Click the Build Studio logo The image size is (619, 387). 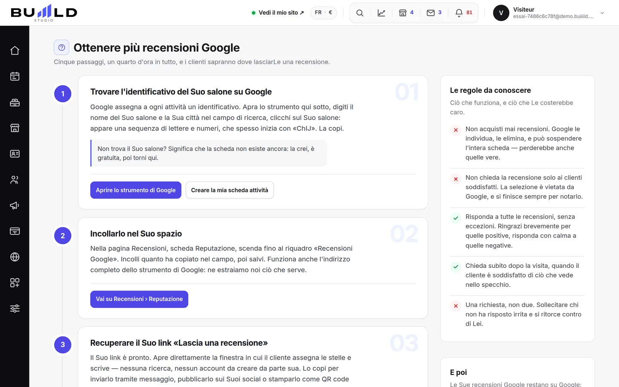tap(44, 13)
